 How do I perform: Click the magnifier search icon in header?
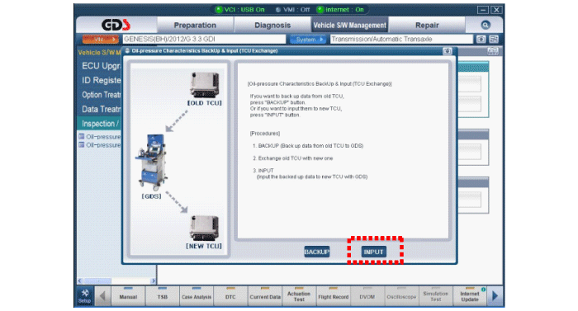coord(486,25)
